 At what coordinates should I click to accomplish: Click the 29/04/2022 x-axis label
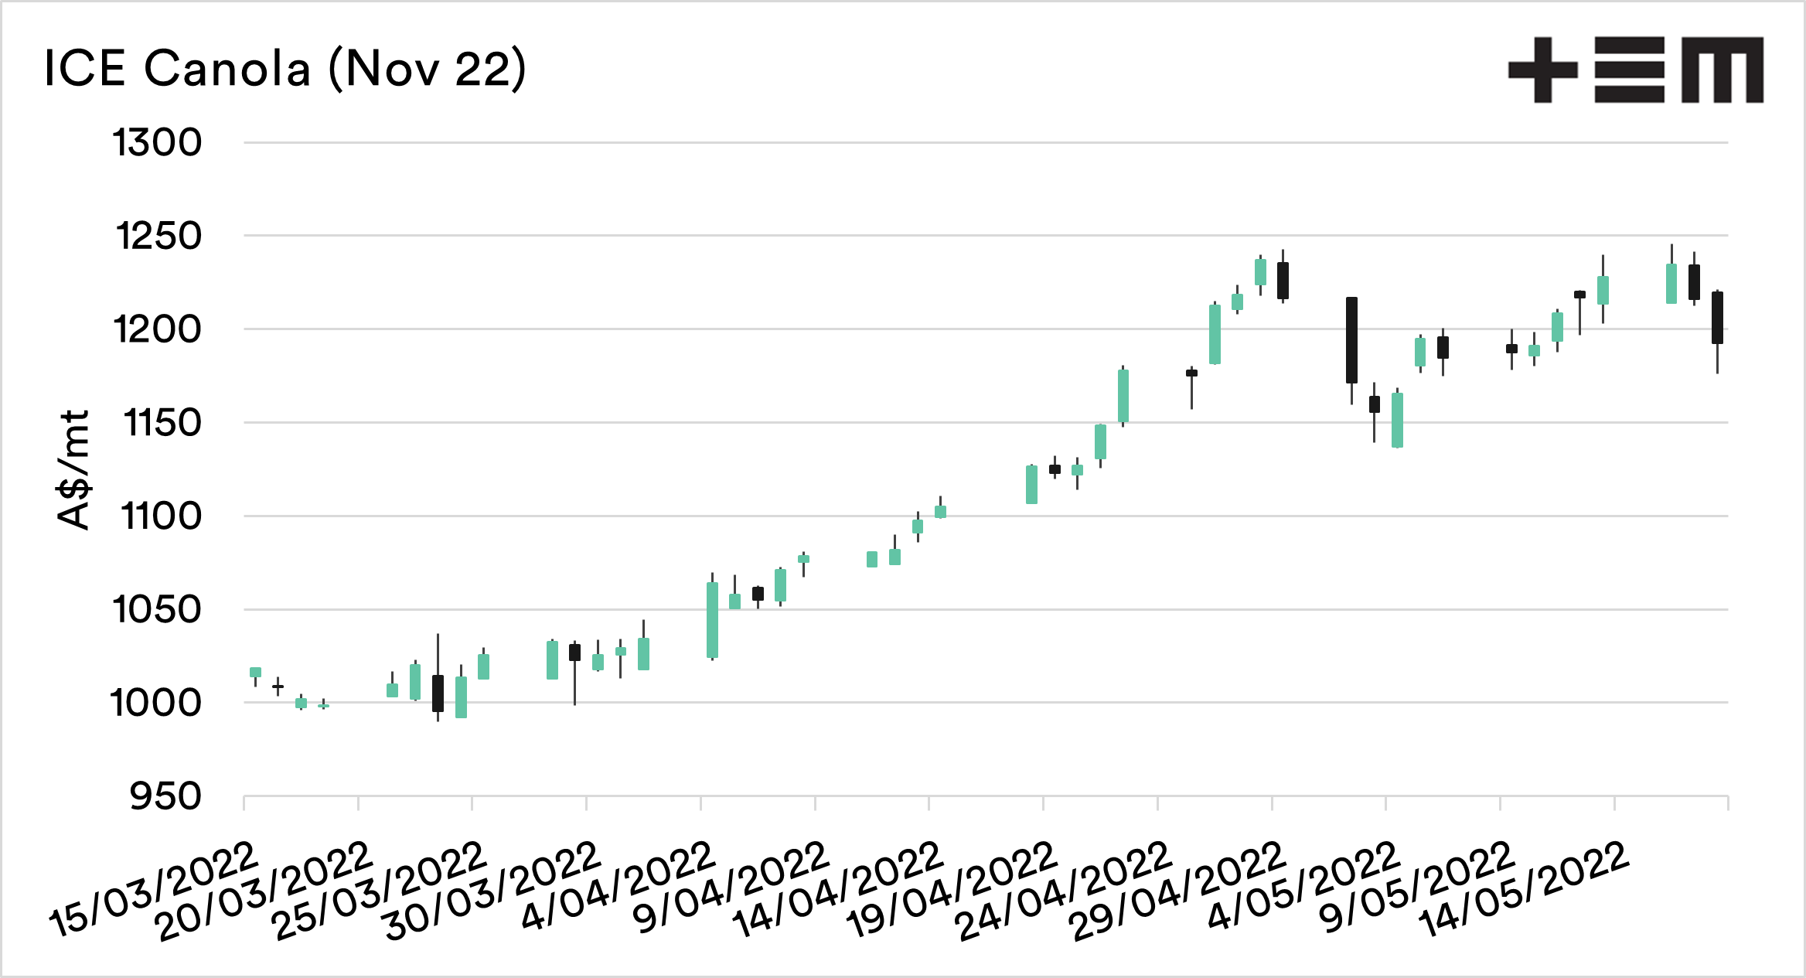(x=1181, y=889)
